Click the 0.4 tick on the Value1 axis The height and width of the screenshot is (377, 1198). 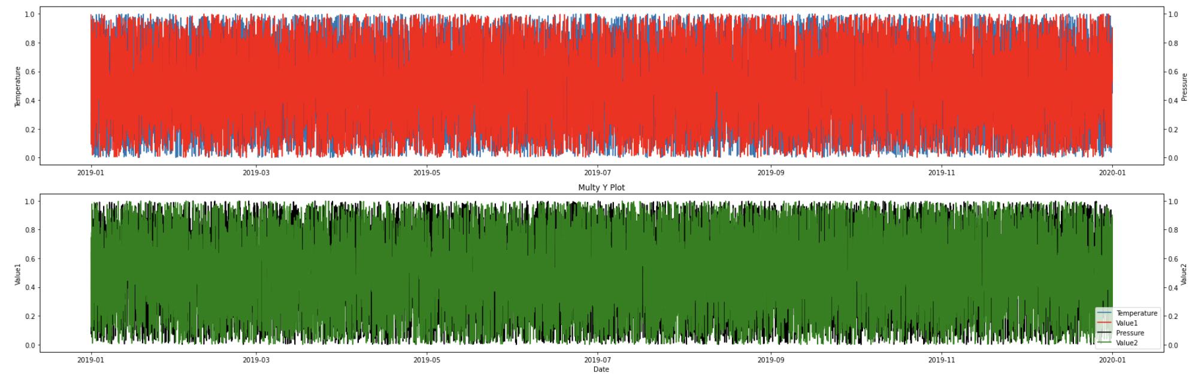pyautogui.click(x=29, y=288)
